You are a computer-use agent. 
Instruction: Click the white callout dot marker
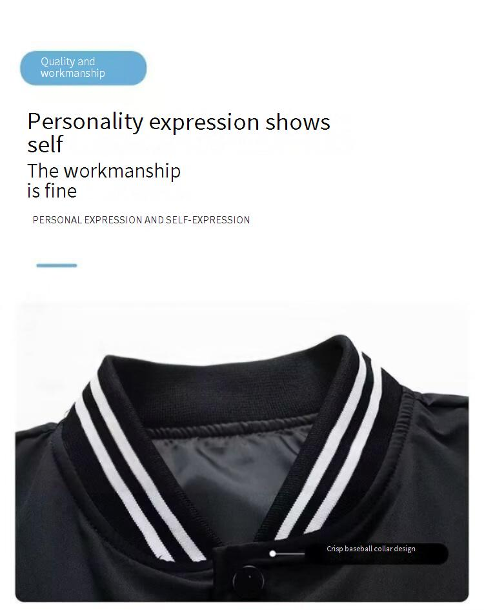[x=273, y=553]
